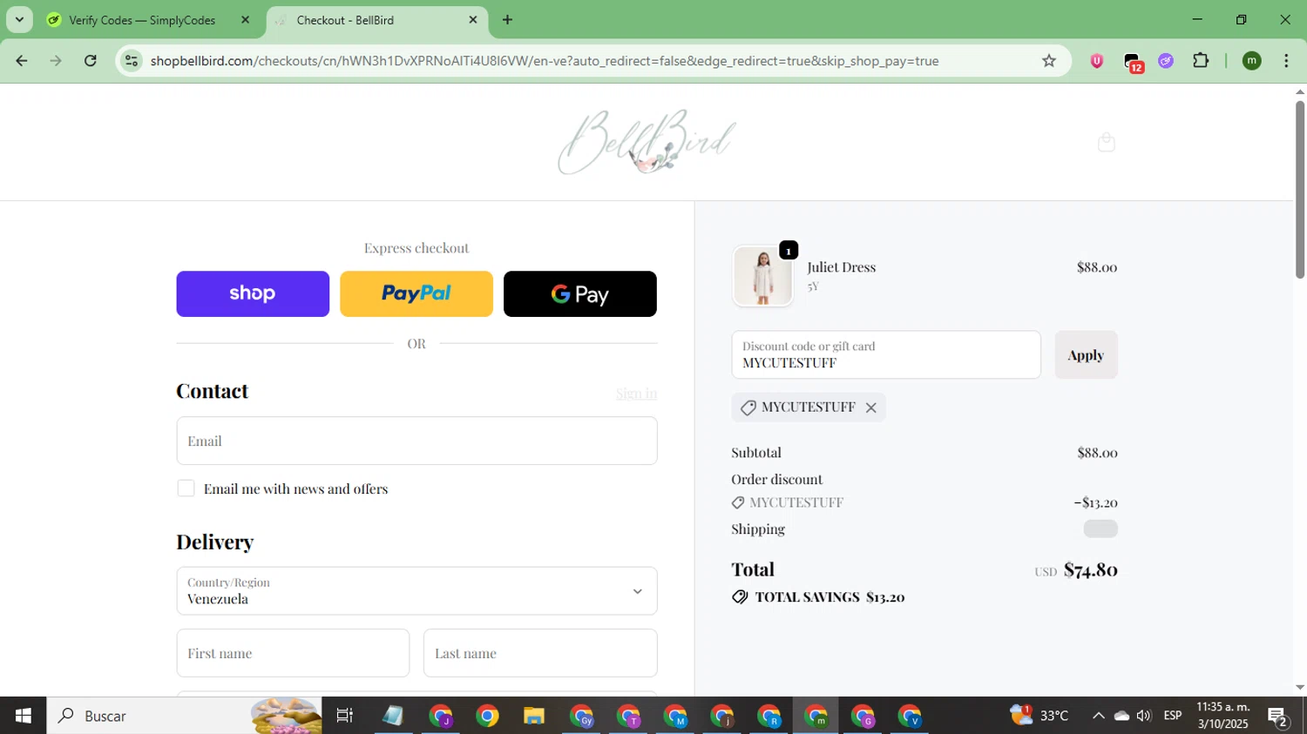
Task: Open File Explorer from the taskbar
Action: (533, 716)
